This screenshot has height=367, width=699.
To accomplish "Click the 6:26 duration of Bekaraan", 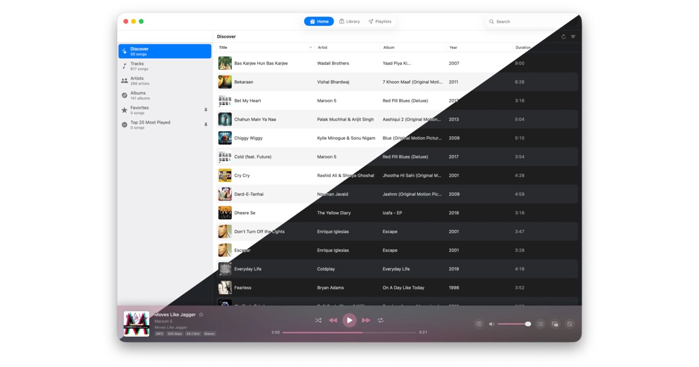I will tap(520, 82).
